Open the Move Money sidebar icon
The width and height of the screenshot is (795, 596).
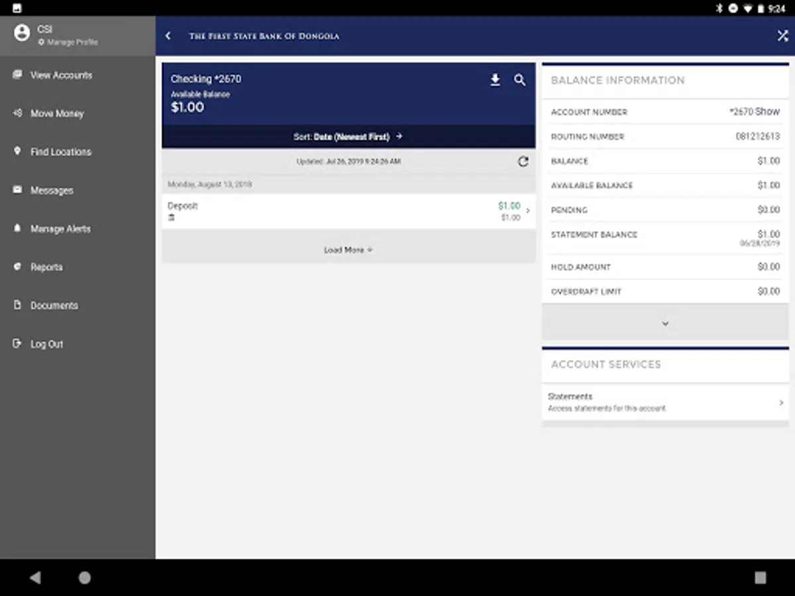(17, 113)
